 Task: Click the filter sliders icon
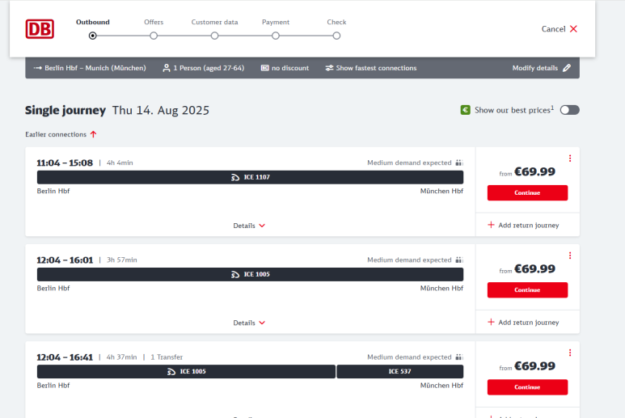pyautogui.click(x=329, y=68)
